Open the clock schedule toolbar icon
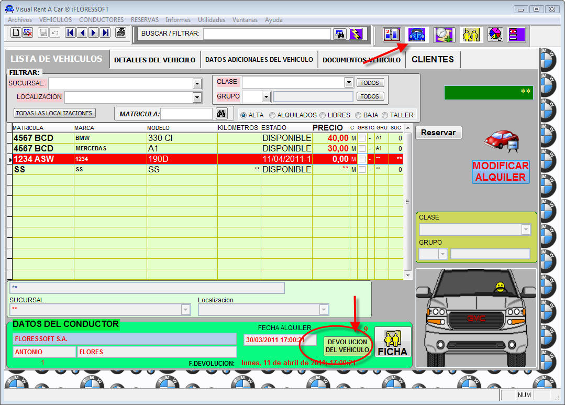This screenshot has width=565, height=405. (444, 35)
